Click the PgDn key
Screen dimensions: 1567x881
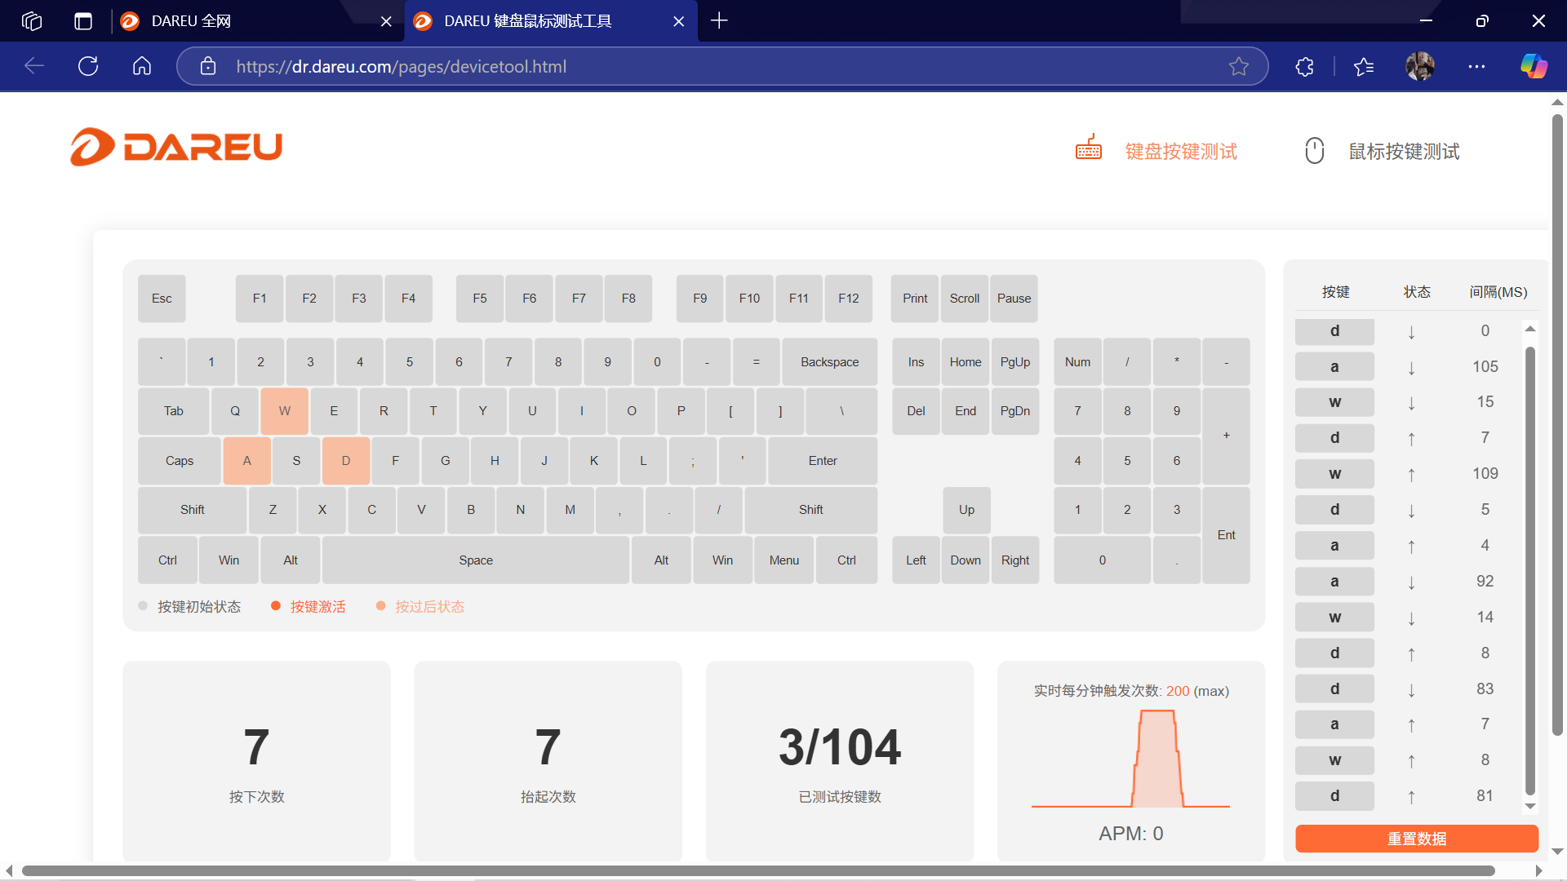1015,411
